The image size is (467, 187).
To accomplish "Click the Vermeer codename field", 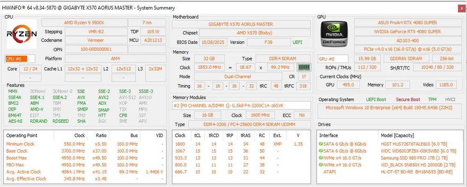I will tap(96, 40).
